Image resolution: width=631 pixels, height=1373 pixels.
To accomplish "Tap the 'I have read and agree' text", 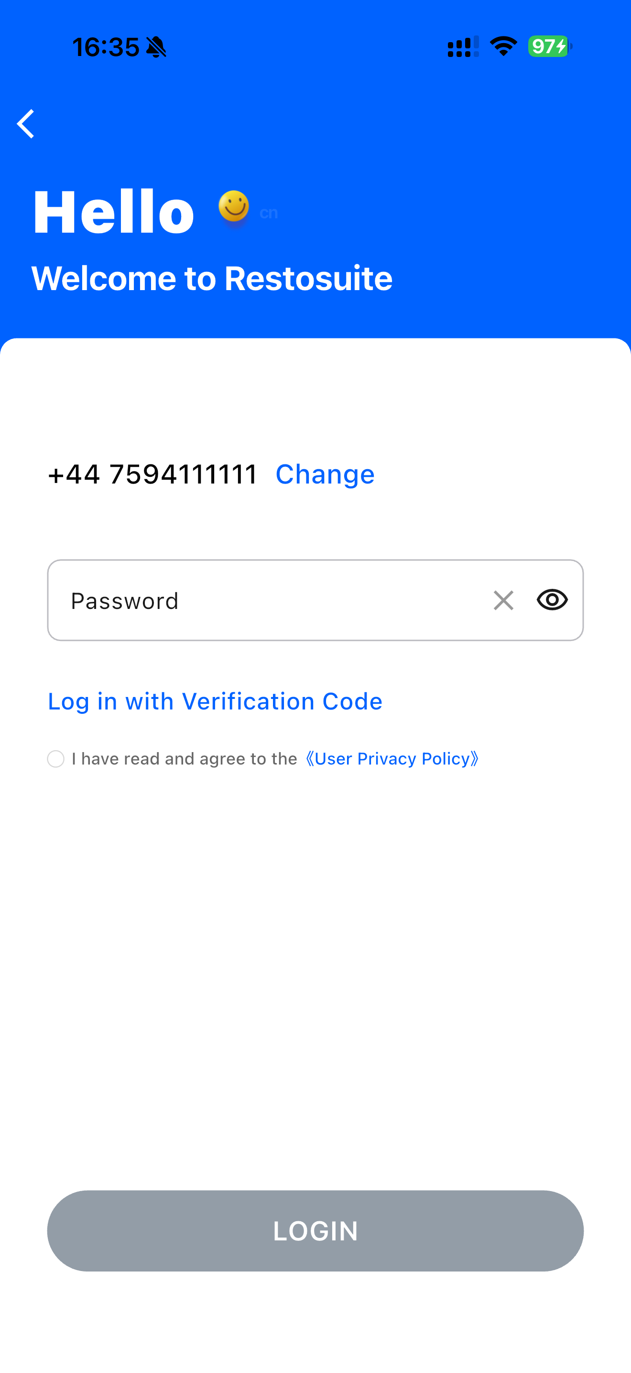I will pyautogui.click(x=185, y=758).
